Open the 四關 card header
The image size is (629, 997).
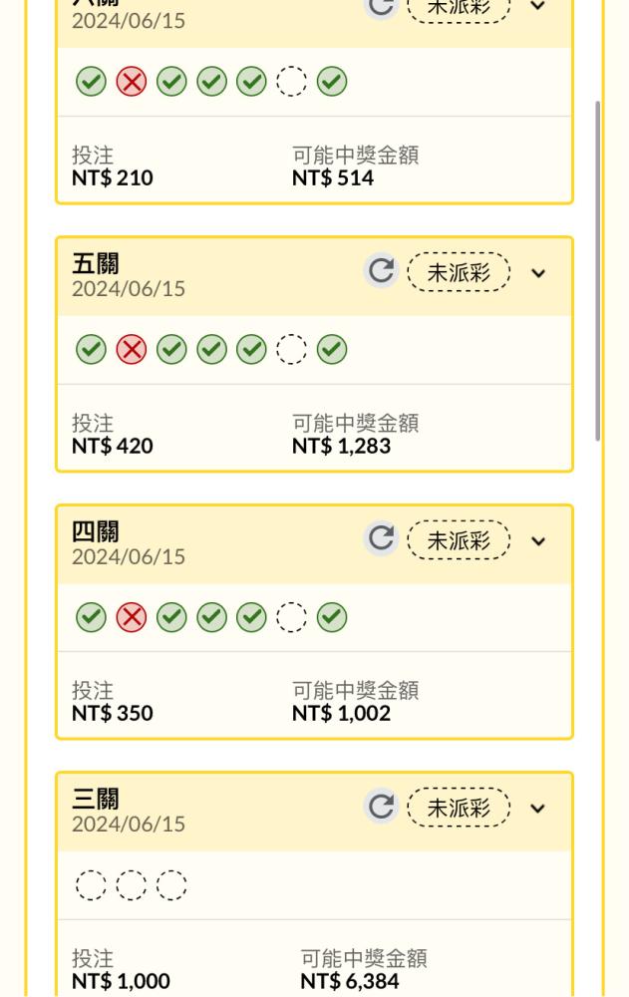pos(315,545)
